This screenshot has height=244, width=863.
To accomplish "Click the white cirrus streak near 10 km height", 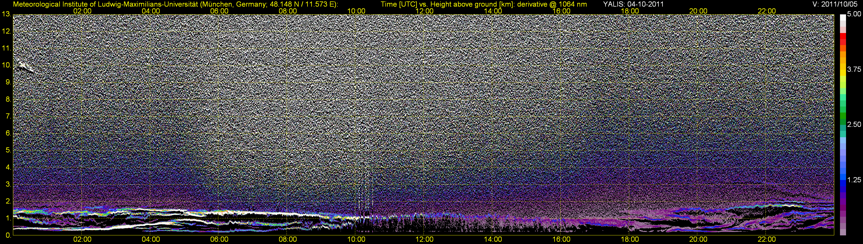I will 26,67.
